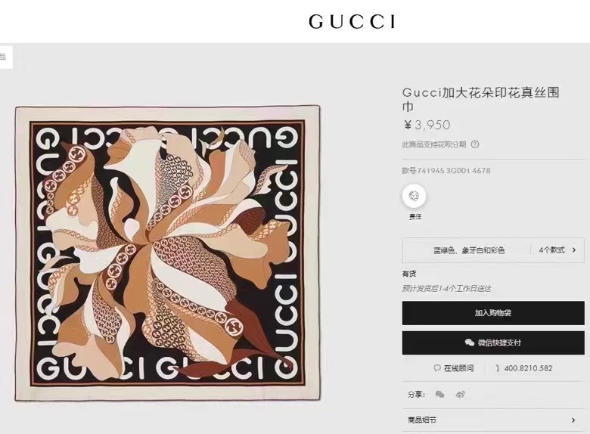The width and height of the screenshot is (590, 434).
Task: Click the 责任 label under the globe
Action: 415,217
